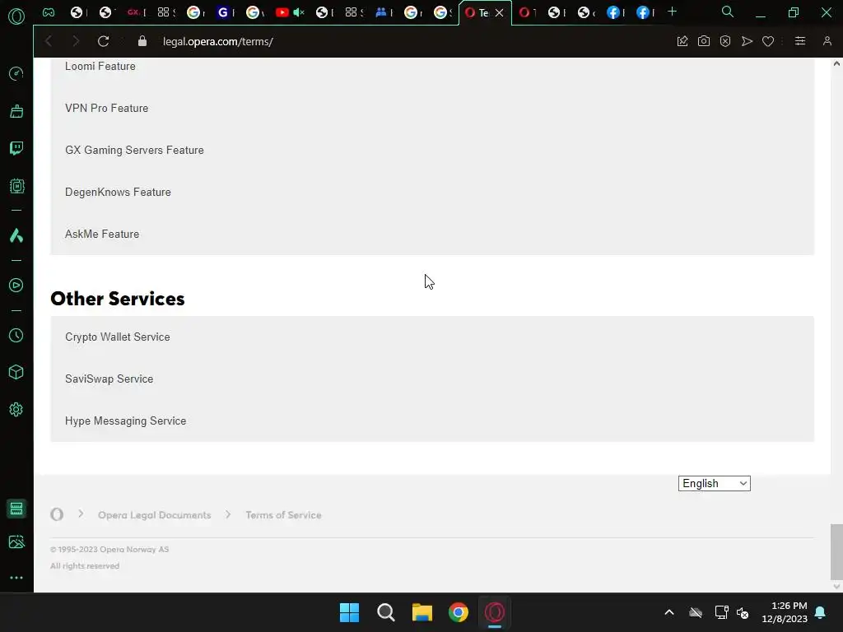Switch to the GX-labeled tab
This screenshot has height=632, width=843.
(x=137, y=12)
